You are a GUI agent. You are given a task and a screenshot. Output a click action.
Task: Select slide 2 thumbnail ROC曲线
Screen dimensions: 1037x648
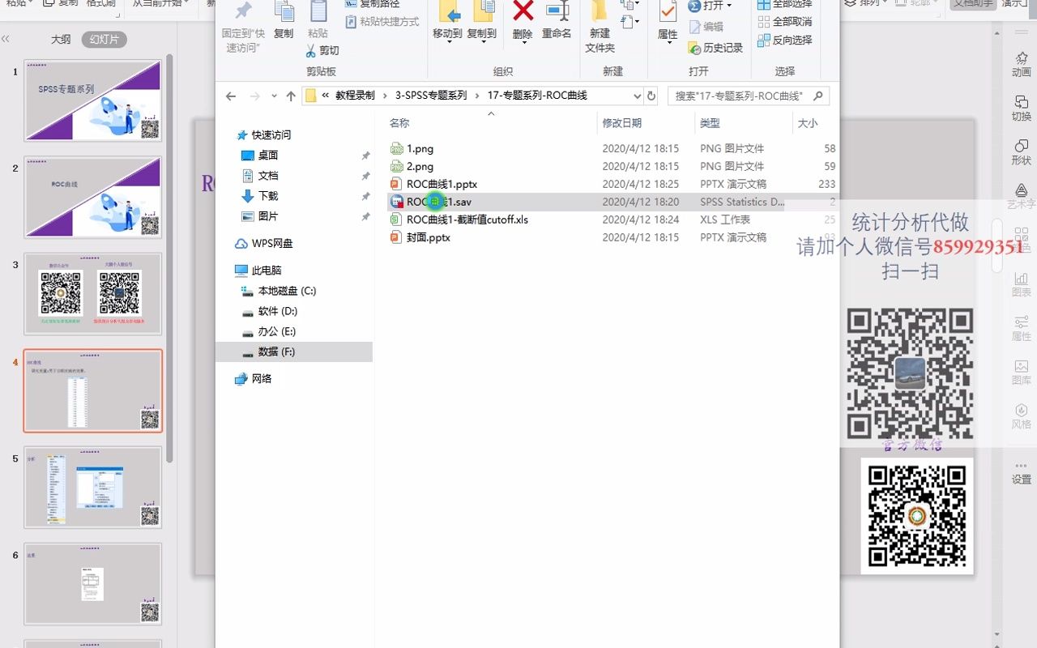[93, 197]
